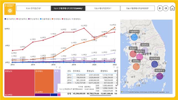Click focus mode icon above the treemap
The image size is (178, 100).
tap(60, 67)
